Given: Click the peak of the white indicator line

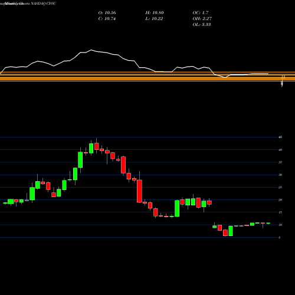Looking at the screenshot, I should click(91, 50).
